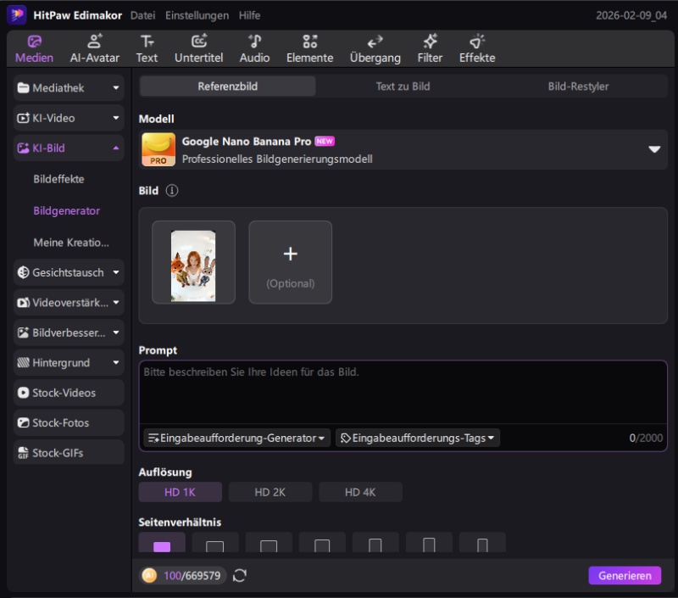Click the Bild info icon
The height and width of the screenshot is (598, 678).
(x=172, y=191)
